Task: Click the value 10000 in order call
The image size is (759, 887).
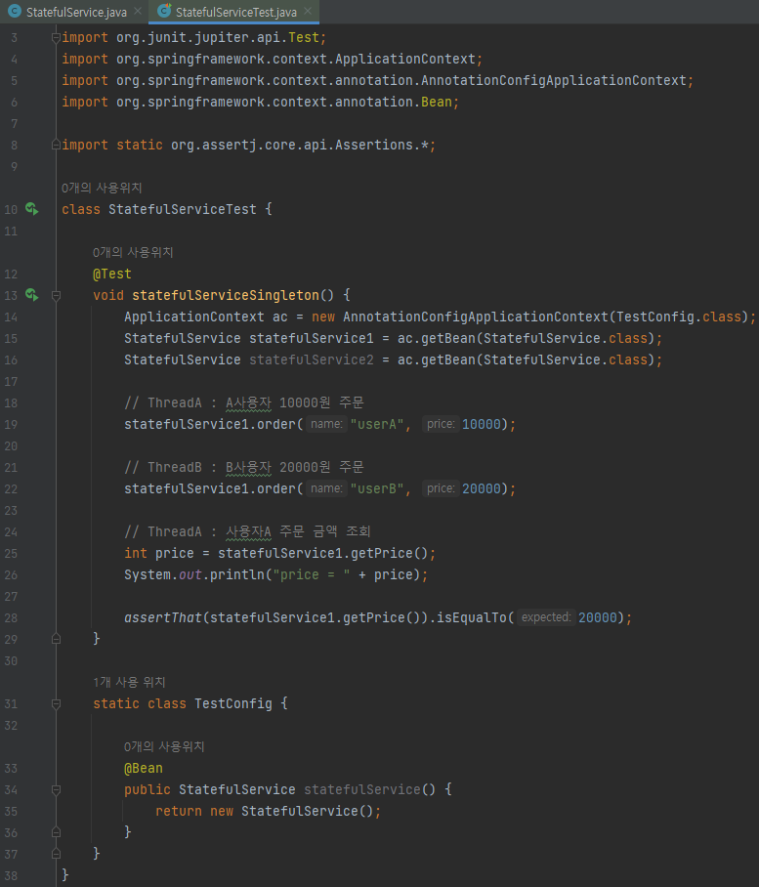Action: click(482, 424)
